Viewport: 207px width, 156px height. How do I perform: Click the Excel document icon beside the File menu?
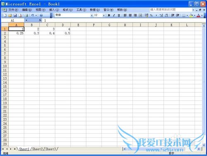point(5,10)
